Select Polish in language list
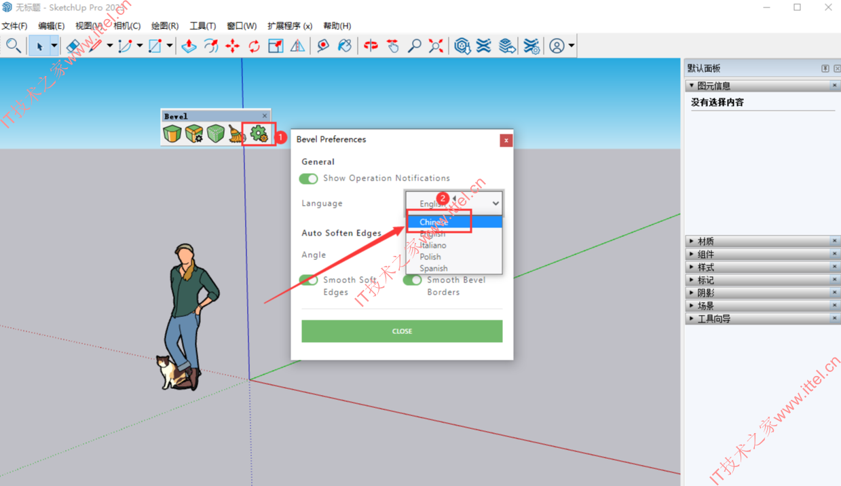841x486 pixels. [454, 257]
